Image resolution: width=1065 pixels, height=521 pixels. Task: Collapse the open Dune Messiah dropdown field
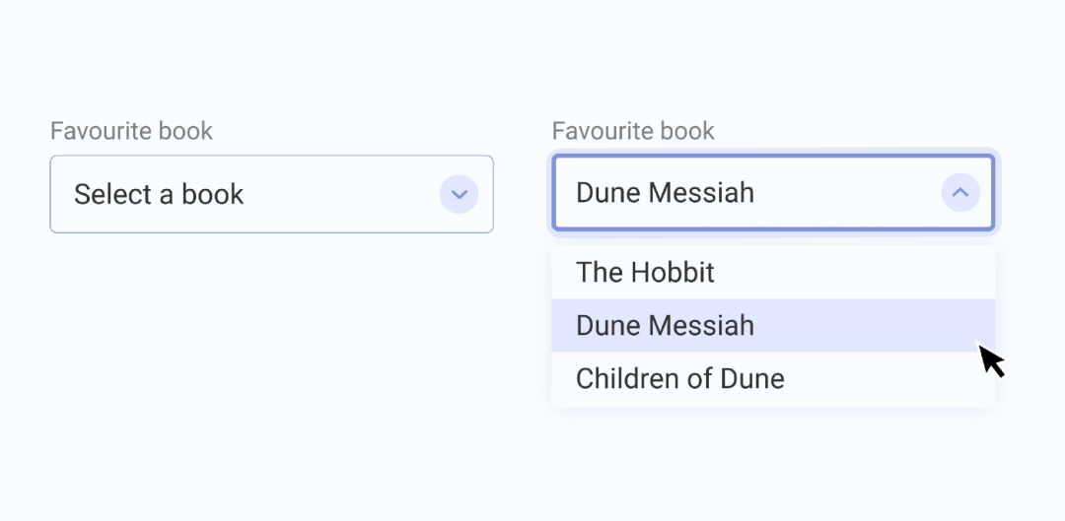tap(773, 193)
